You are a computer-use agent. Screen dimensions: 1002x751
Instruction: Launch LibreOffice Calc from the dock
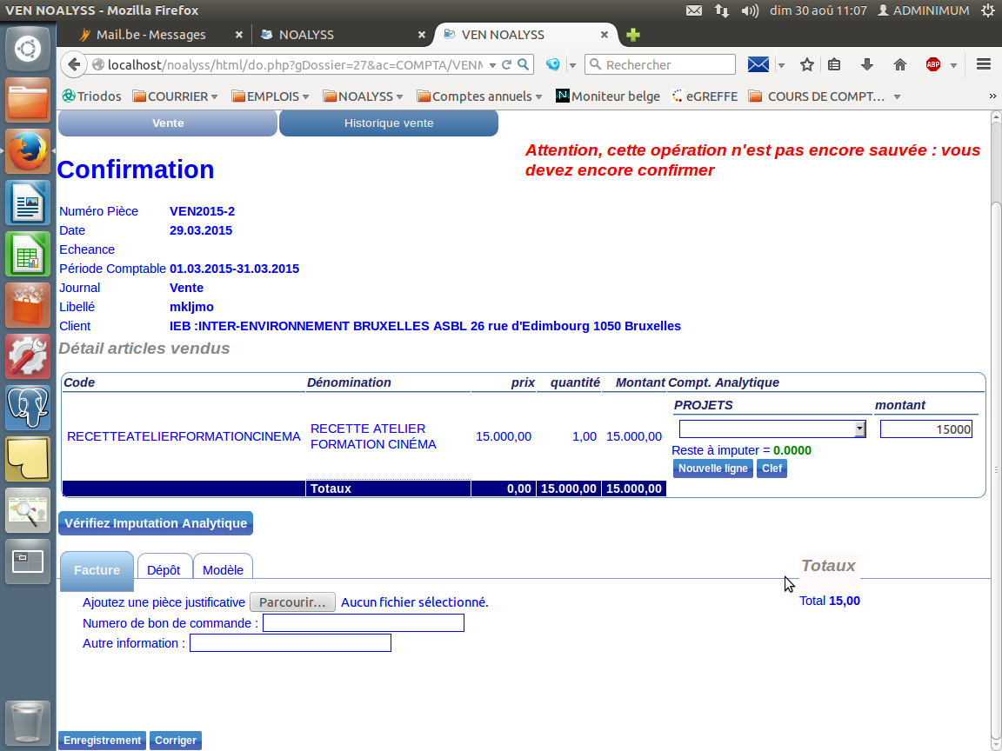coord(27,255)
